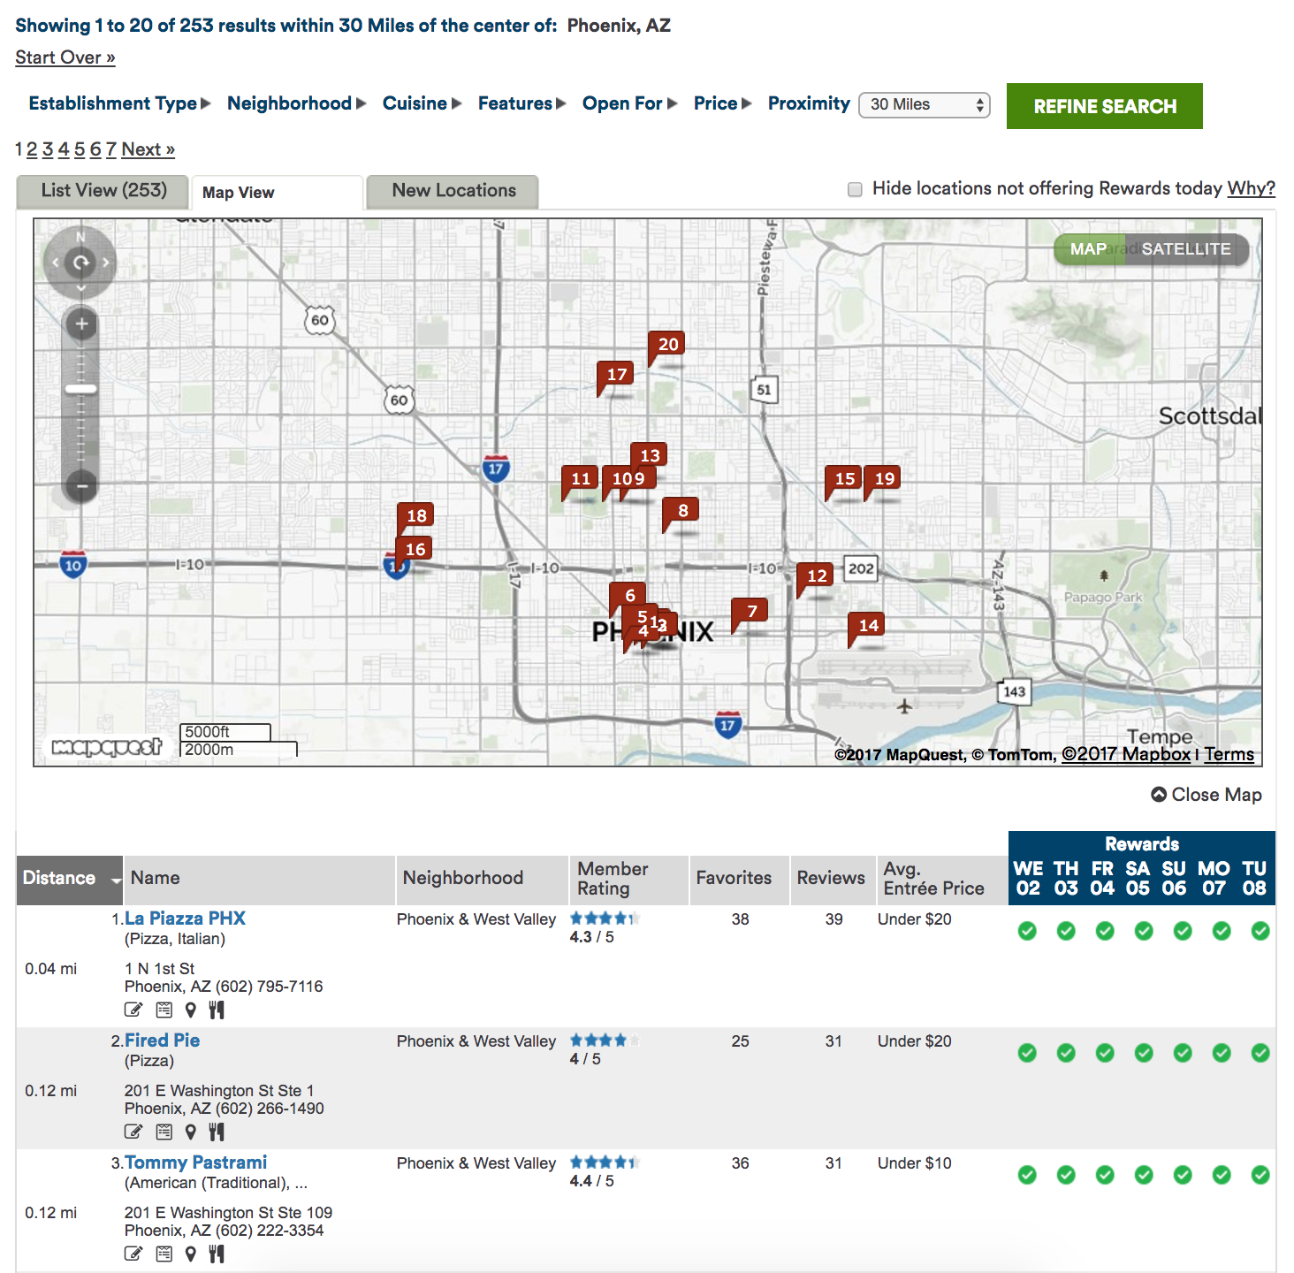Viewport: 1294px width, 1273px height.
Task: Click the Close Map control
Action: coord(1206,795)
